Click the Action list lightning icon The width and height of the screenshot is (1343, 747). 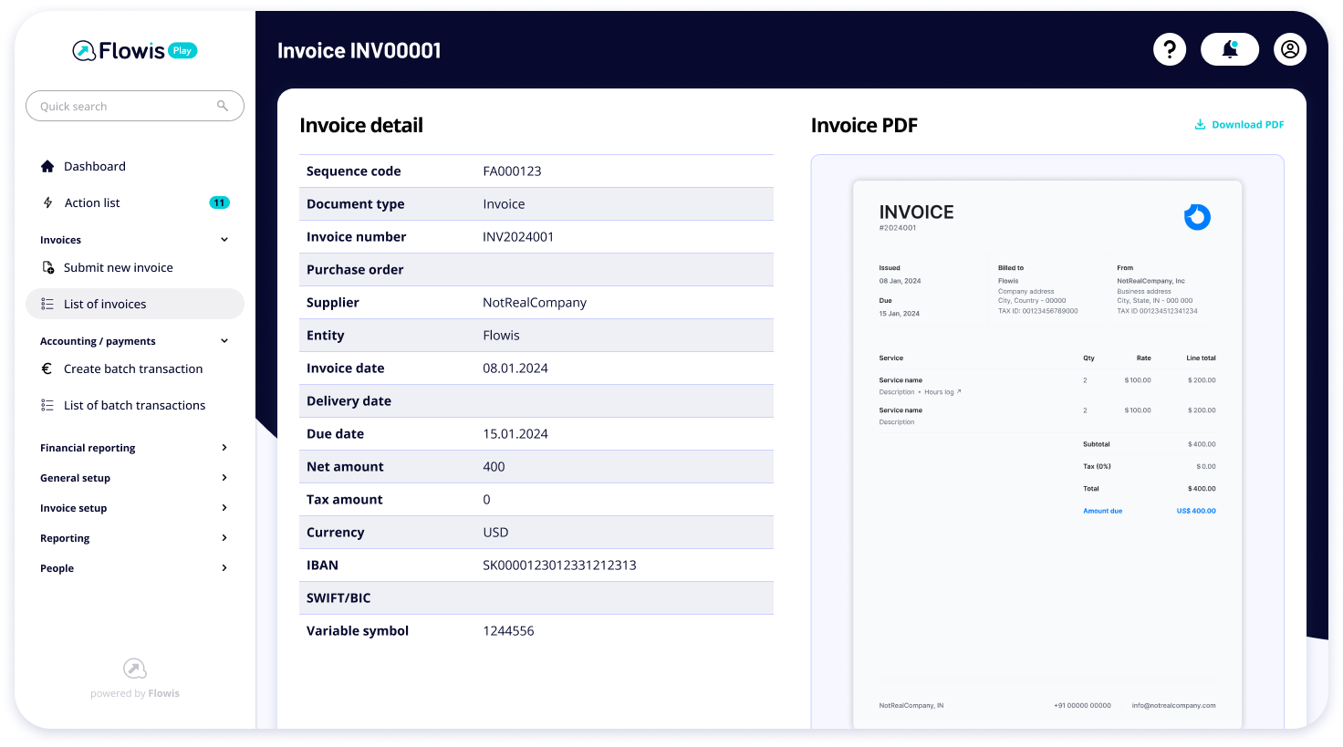tap(47, 202)
